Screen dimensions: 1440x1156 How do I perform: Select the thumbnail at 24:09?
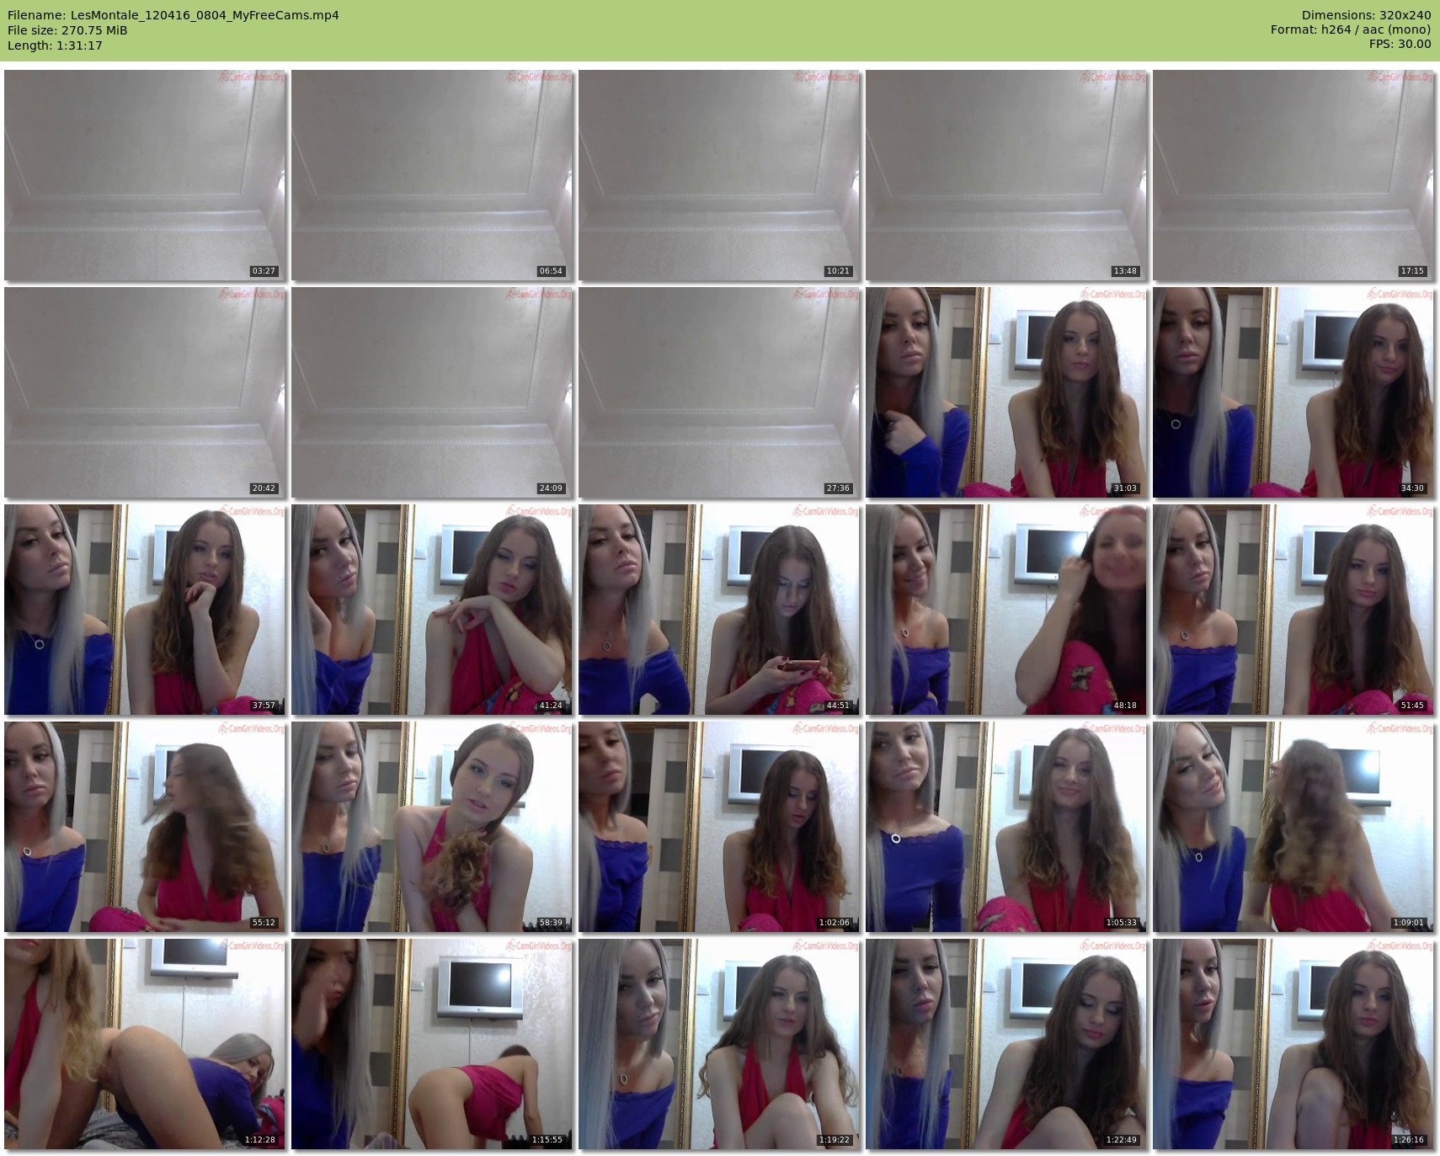[432, 392]
